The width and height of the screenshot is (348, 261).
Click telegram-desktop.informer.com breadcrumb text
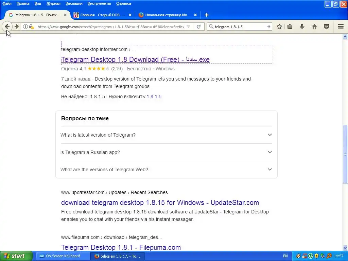(x=94, y=49)
